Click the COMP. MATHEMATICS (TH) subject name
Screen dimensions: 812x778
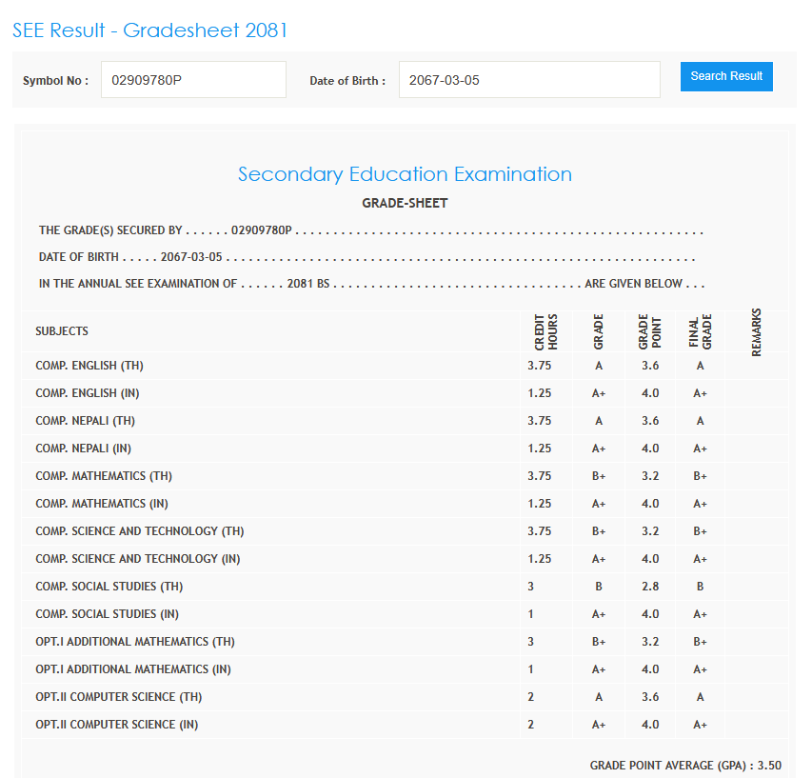104,476
